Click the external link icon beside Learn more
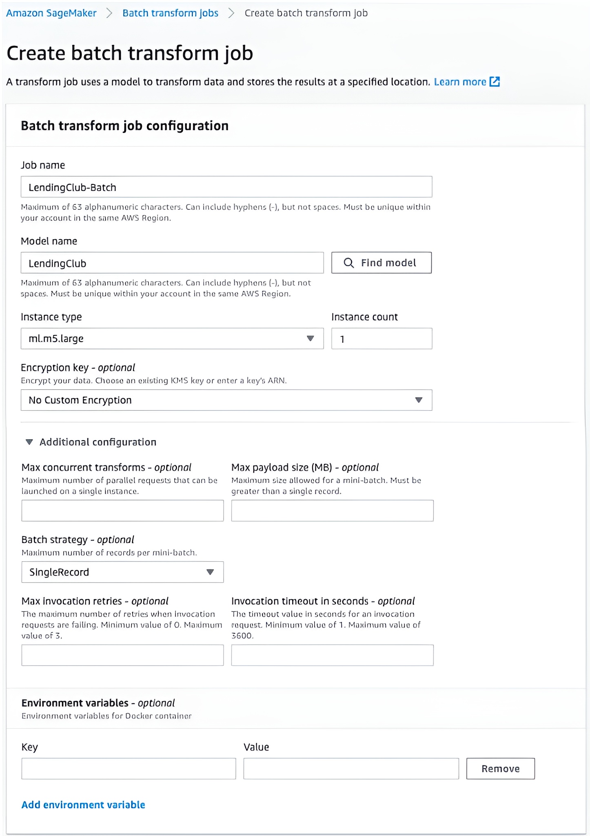 [x=495, y=82]
